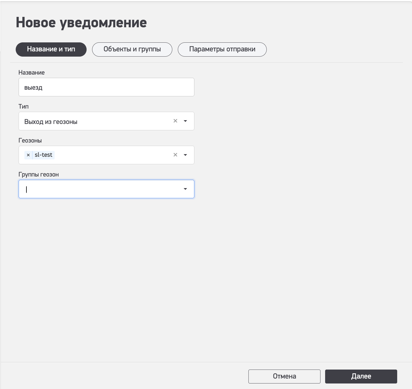Screen dimensions: 412x389
Task: Open the Параметры отправки tab
Action: 222,49
